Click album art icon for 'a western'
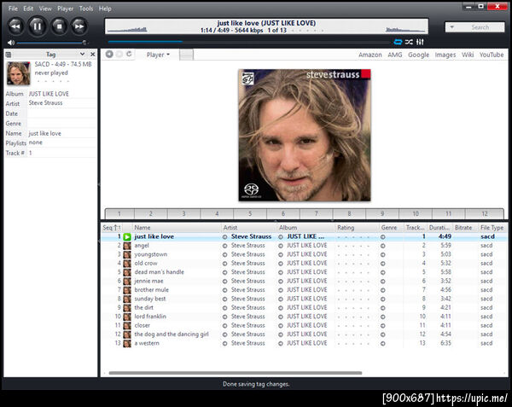 127,343
